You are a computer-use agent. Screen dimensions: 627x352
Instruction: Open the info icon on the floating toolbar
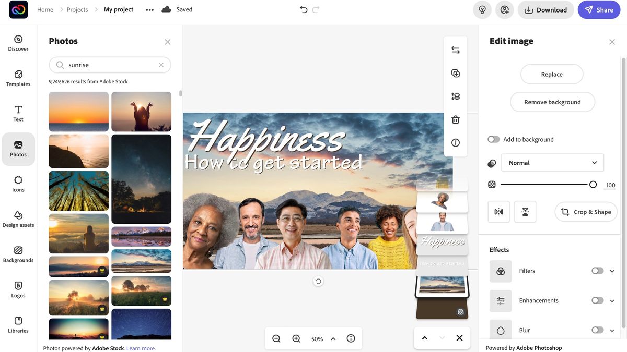pyautogui.click(x=455, y=142)
